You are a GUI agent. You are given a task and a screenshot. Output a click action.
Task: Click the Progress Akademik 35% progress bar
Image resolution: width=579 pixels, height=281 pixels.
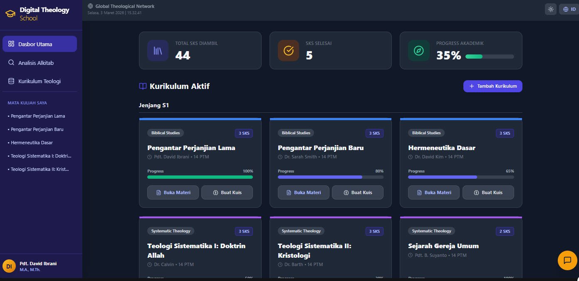pyautogui.click(x=490, y=57)
